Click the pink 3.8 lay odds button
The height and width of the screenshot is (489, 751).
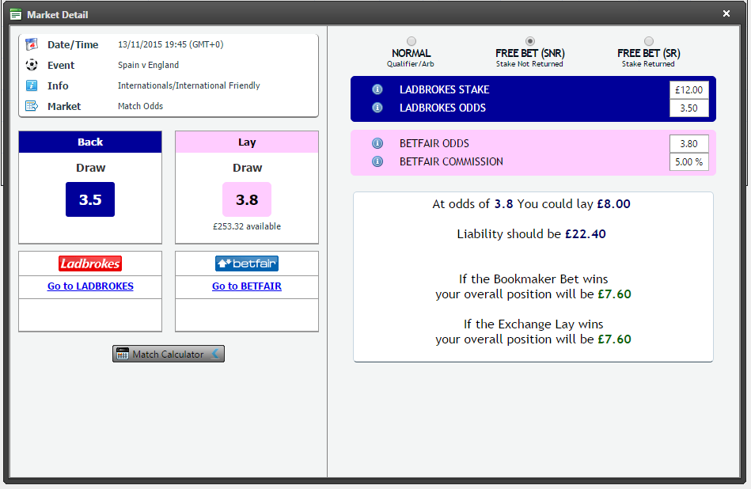(x=247, y=199)
